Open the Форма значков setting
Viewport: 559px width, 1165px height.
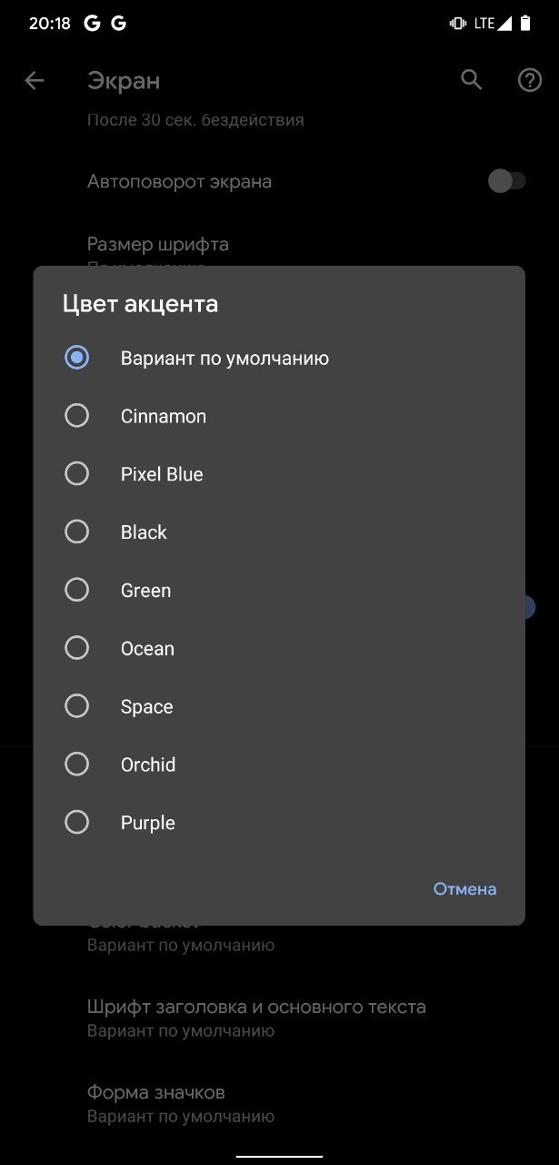tap(279, 1103)
